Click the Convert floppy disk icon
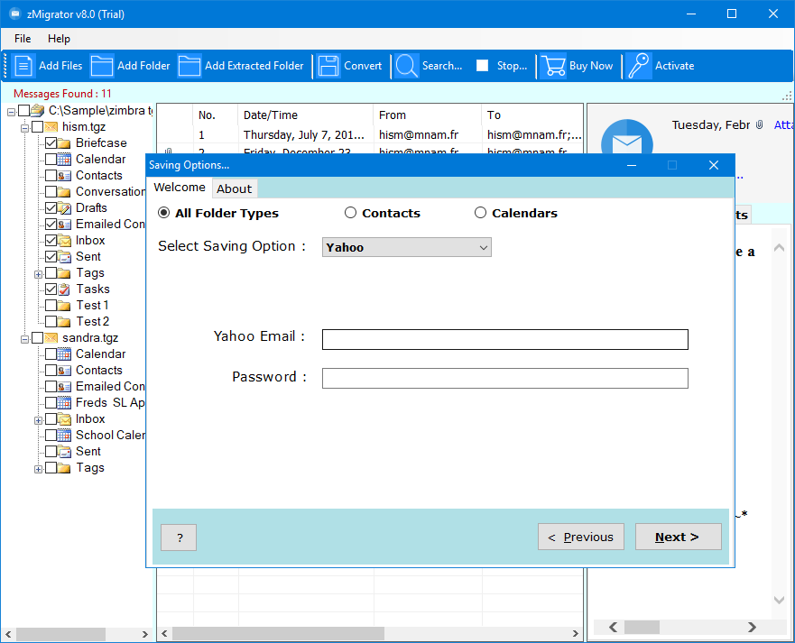The height and width of the screenshot is (643, 795). coord(328,66)
